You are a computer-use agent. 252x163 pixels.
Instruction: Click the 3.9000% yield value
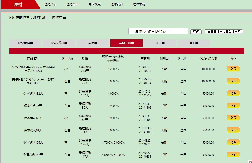[x=113, y=106]
